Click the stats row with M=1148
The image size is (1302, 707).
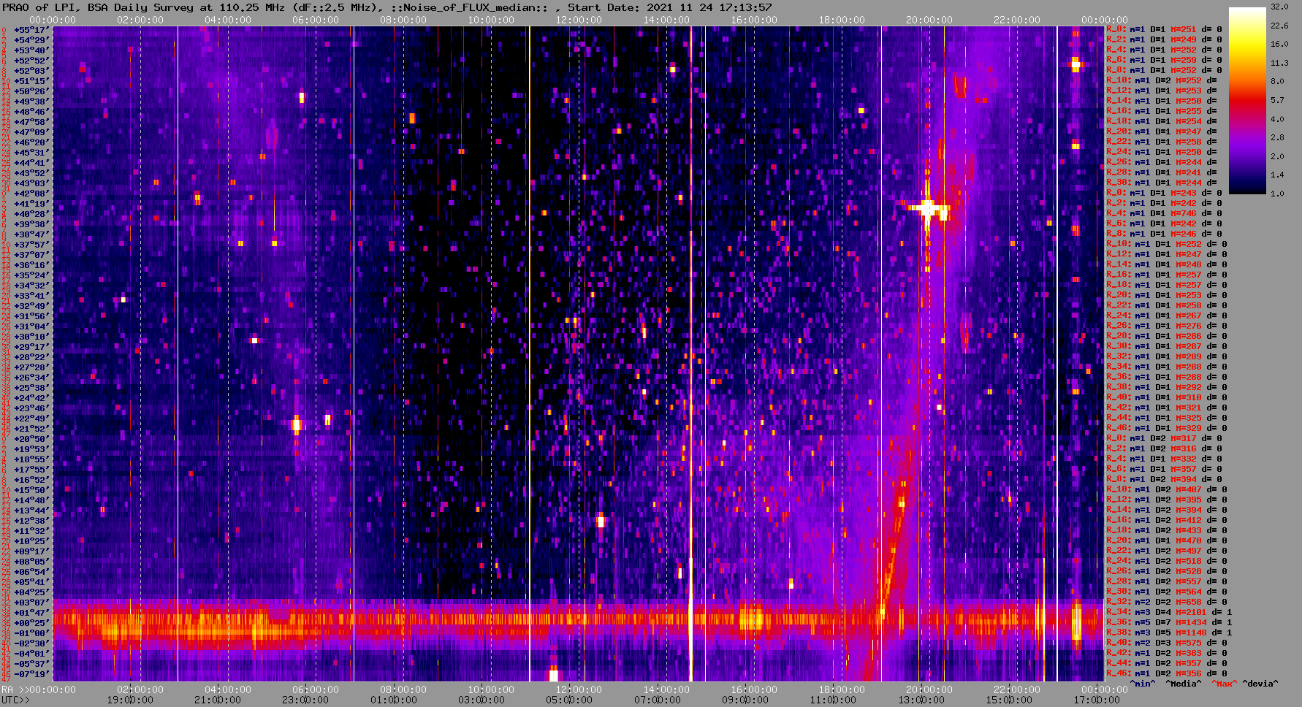point(1169,633)
